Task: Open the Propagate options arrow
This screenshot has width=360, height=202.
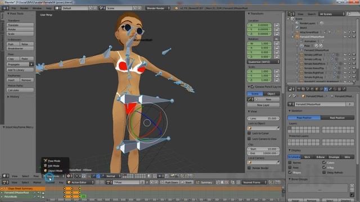Action: [31, 65]
